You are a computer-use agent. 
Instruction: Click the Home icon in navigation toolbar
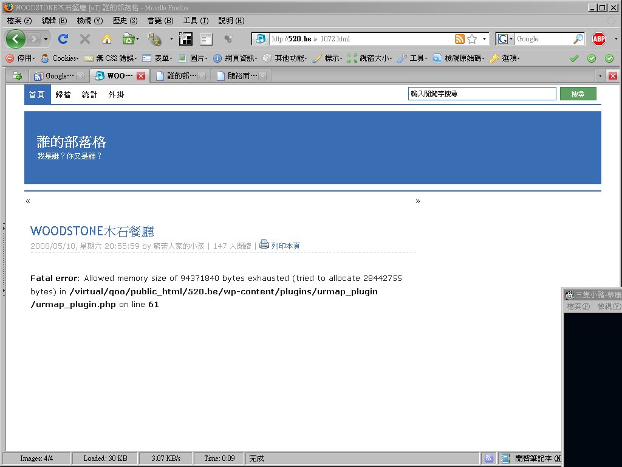click(107, 39)
